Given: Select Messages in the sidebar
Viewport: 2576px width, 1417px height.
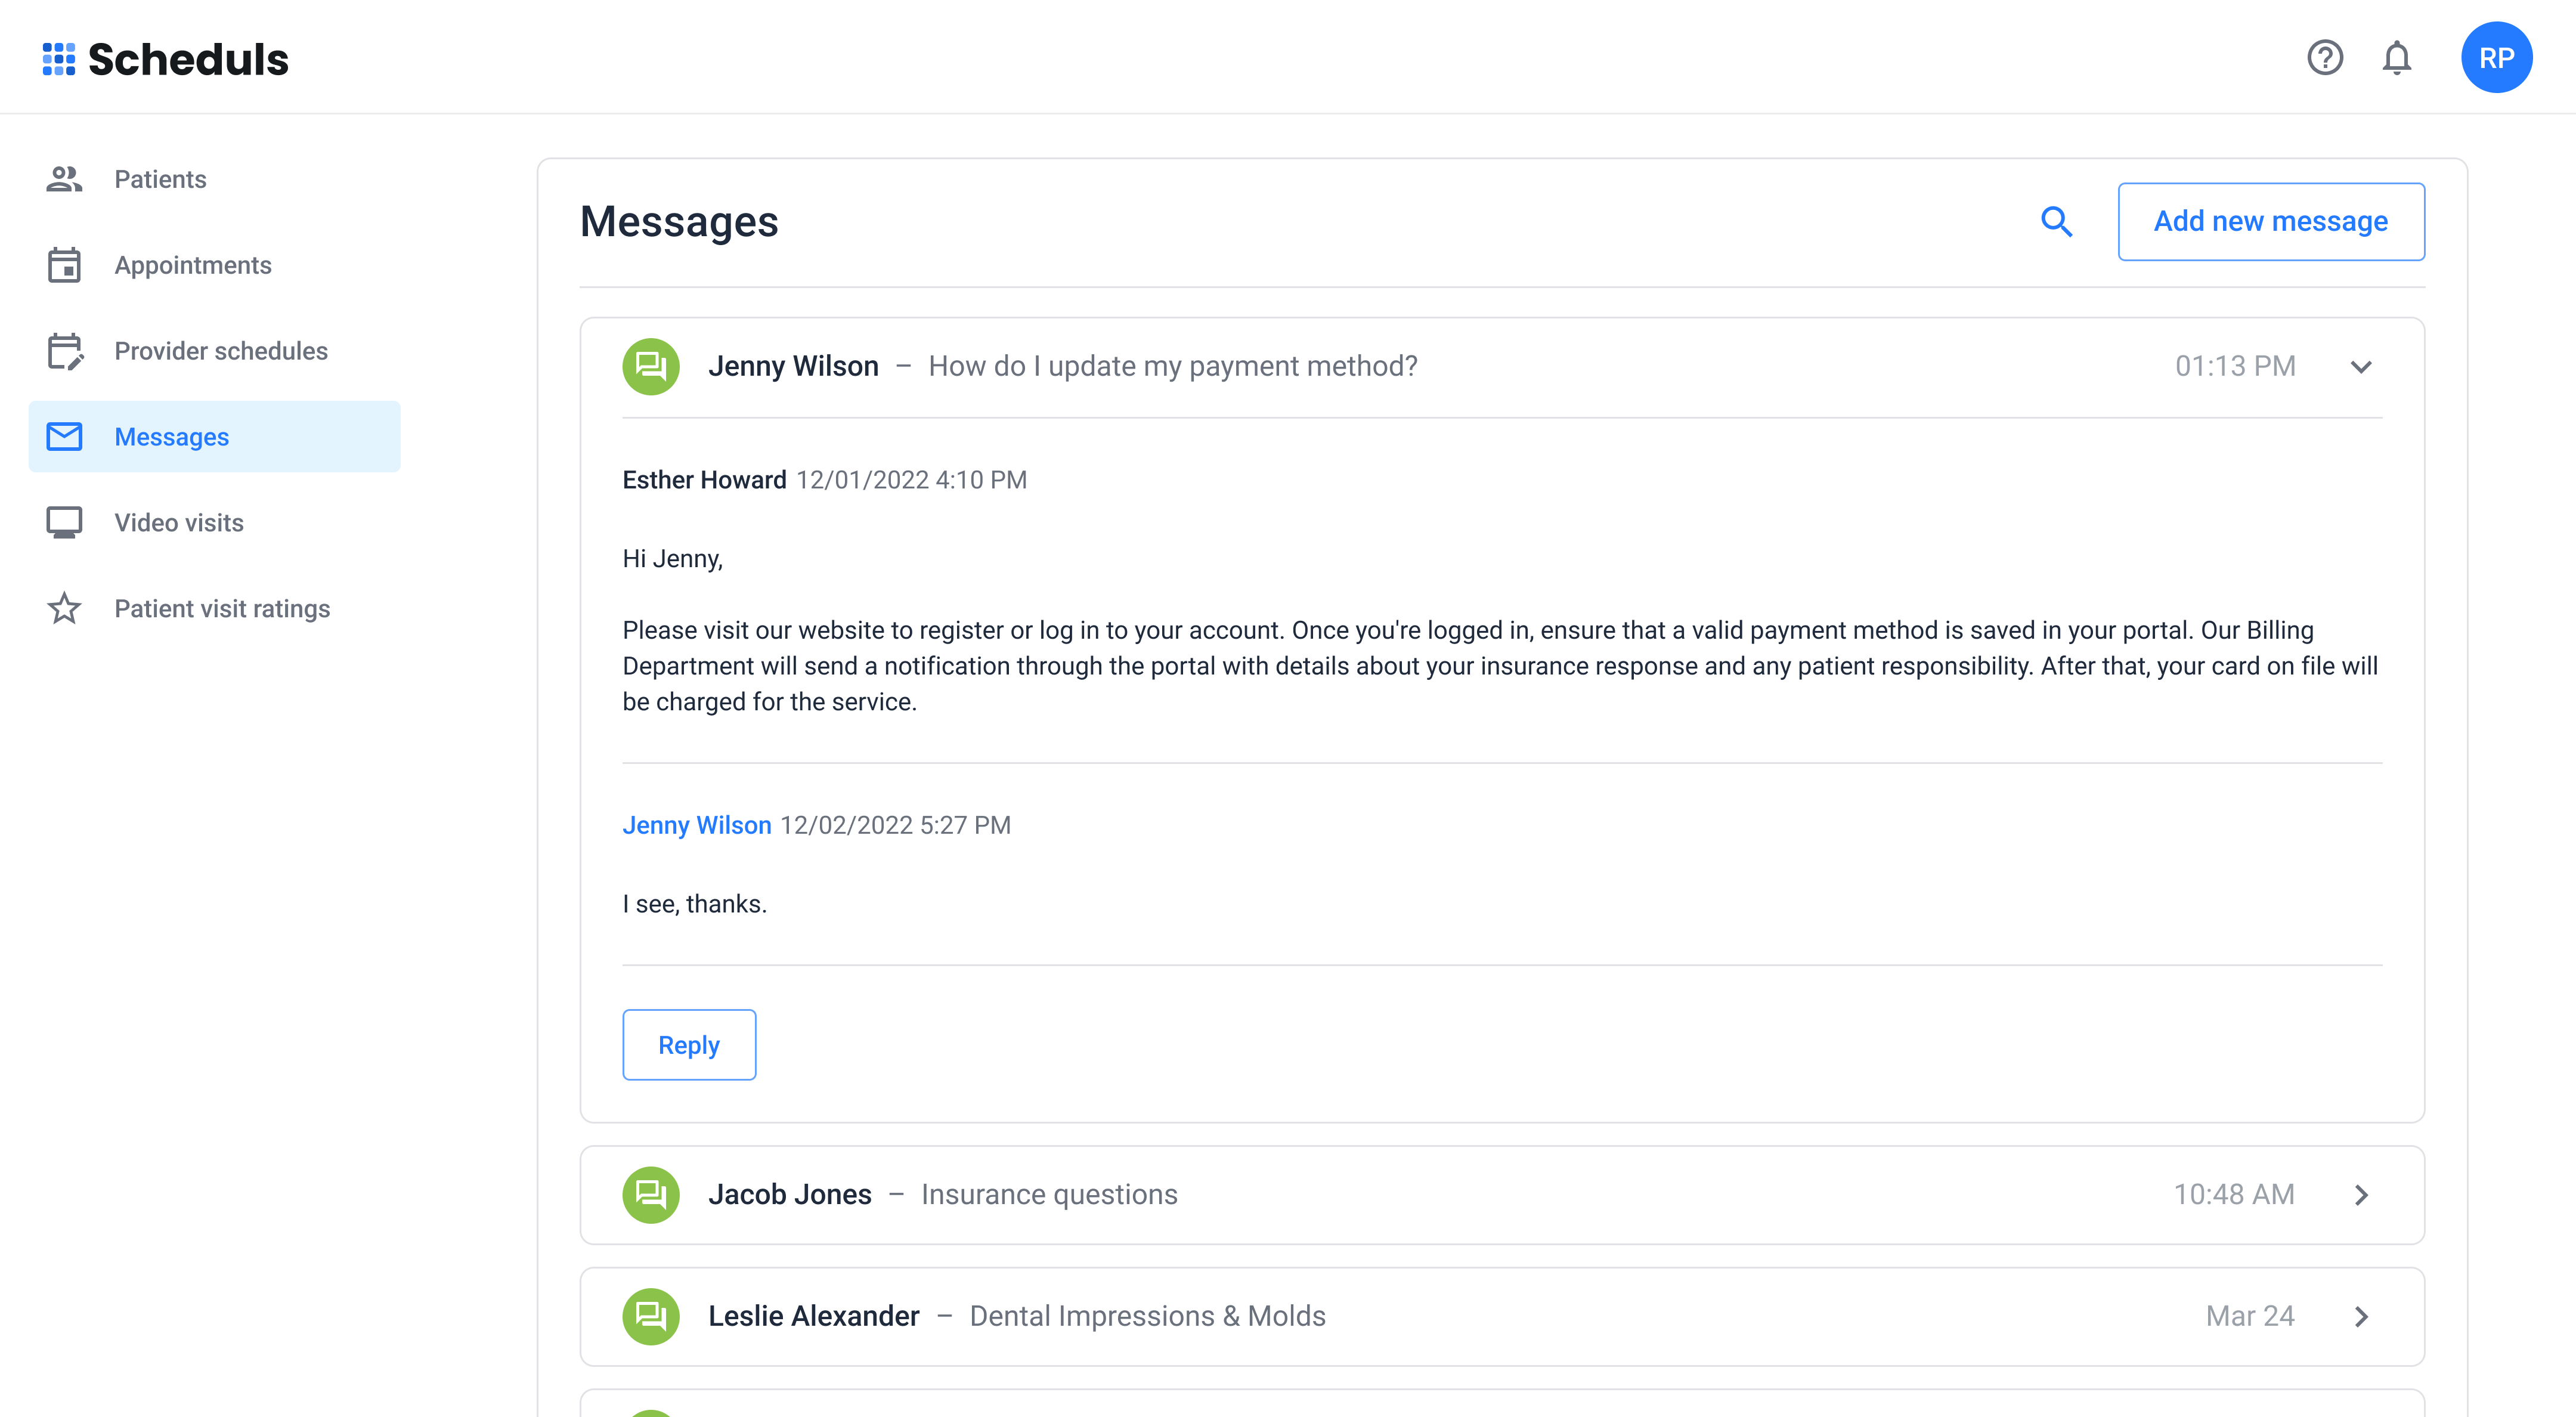Looking at the screenshot, I should (x=172, y=437).
